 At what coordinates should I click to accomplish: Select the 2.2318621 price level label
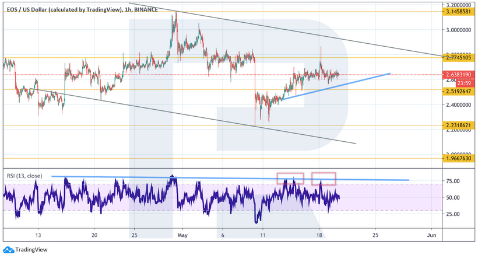coord(458,125)
